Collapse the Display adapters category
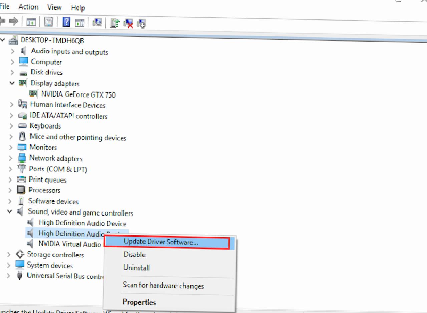This screenshot has height=313, width=427. 12,83
